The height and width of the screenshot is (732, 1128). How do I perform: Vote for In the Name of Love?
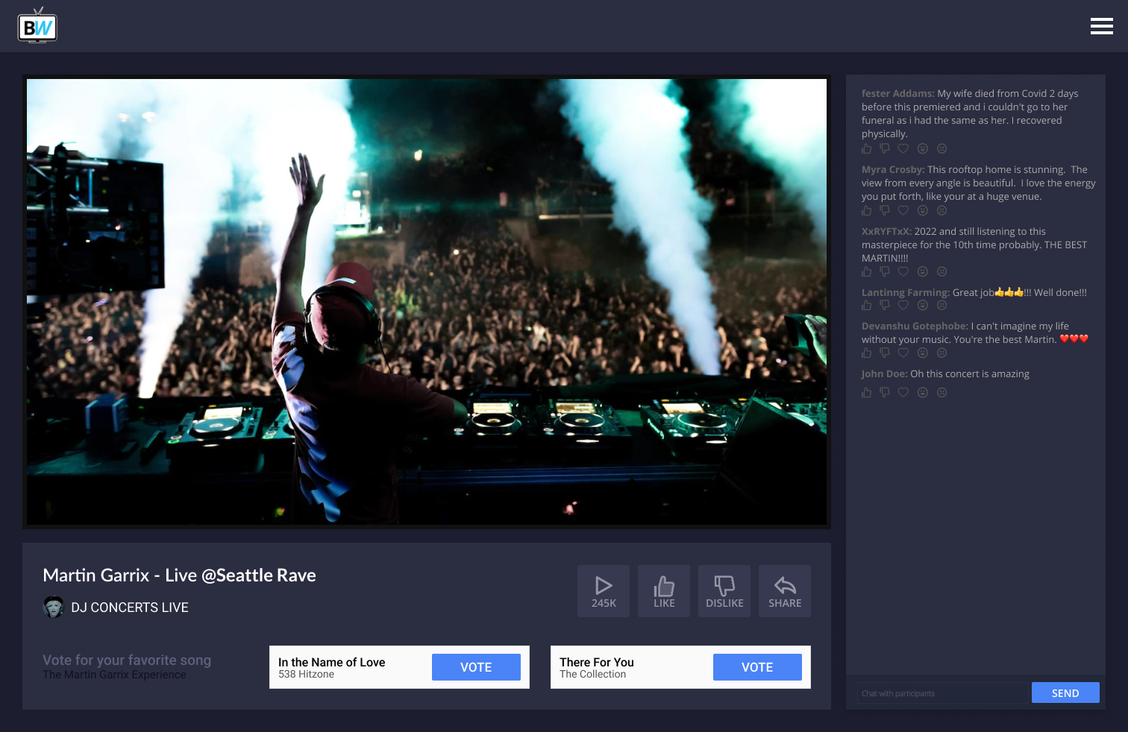[x=476, y=667]
